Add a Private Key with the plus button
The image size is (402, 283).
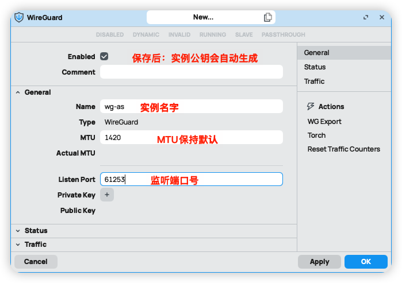[x=107, y=195]
